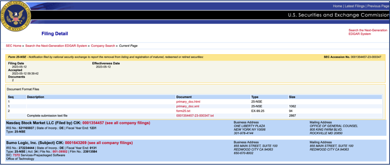This screenshot has height=165, width=390.
Task: Select Nasdaq Stock Market LLC filer name
Action: click(31, 123)
